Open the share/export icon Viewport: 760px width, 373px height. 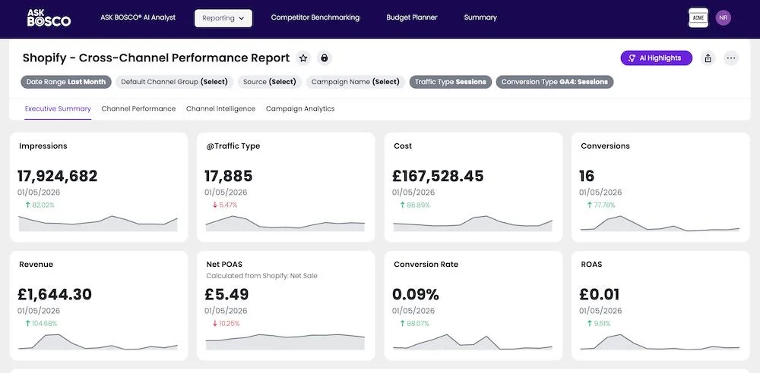tap(708, 58)
